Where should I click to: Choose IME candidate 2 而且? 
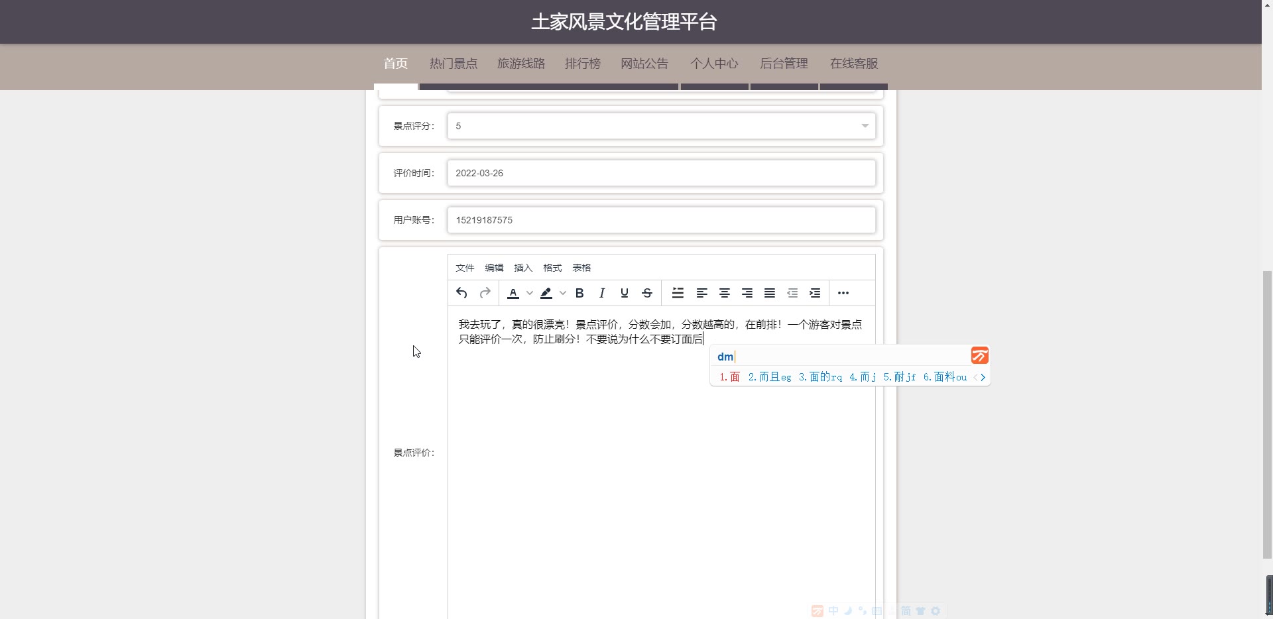[769, 377]
